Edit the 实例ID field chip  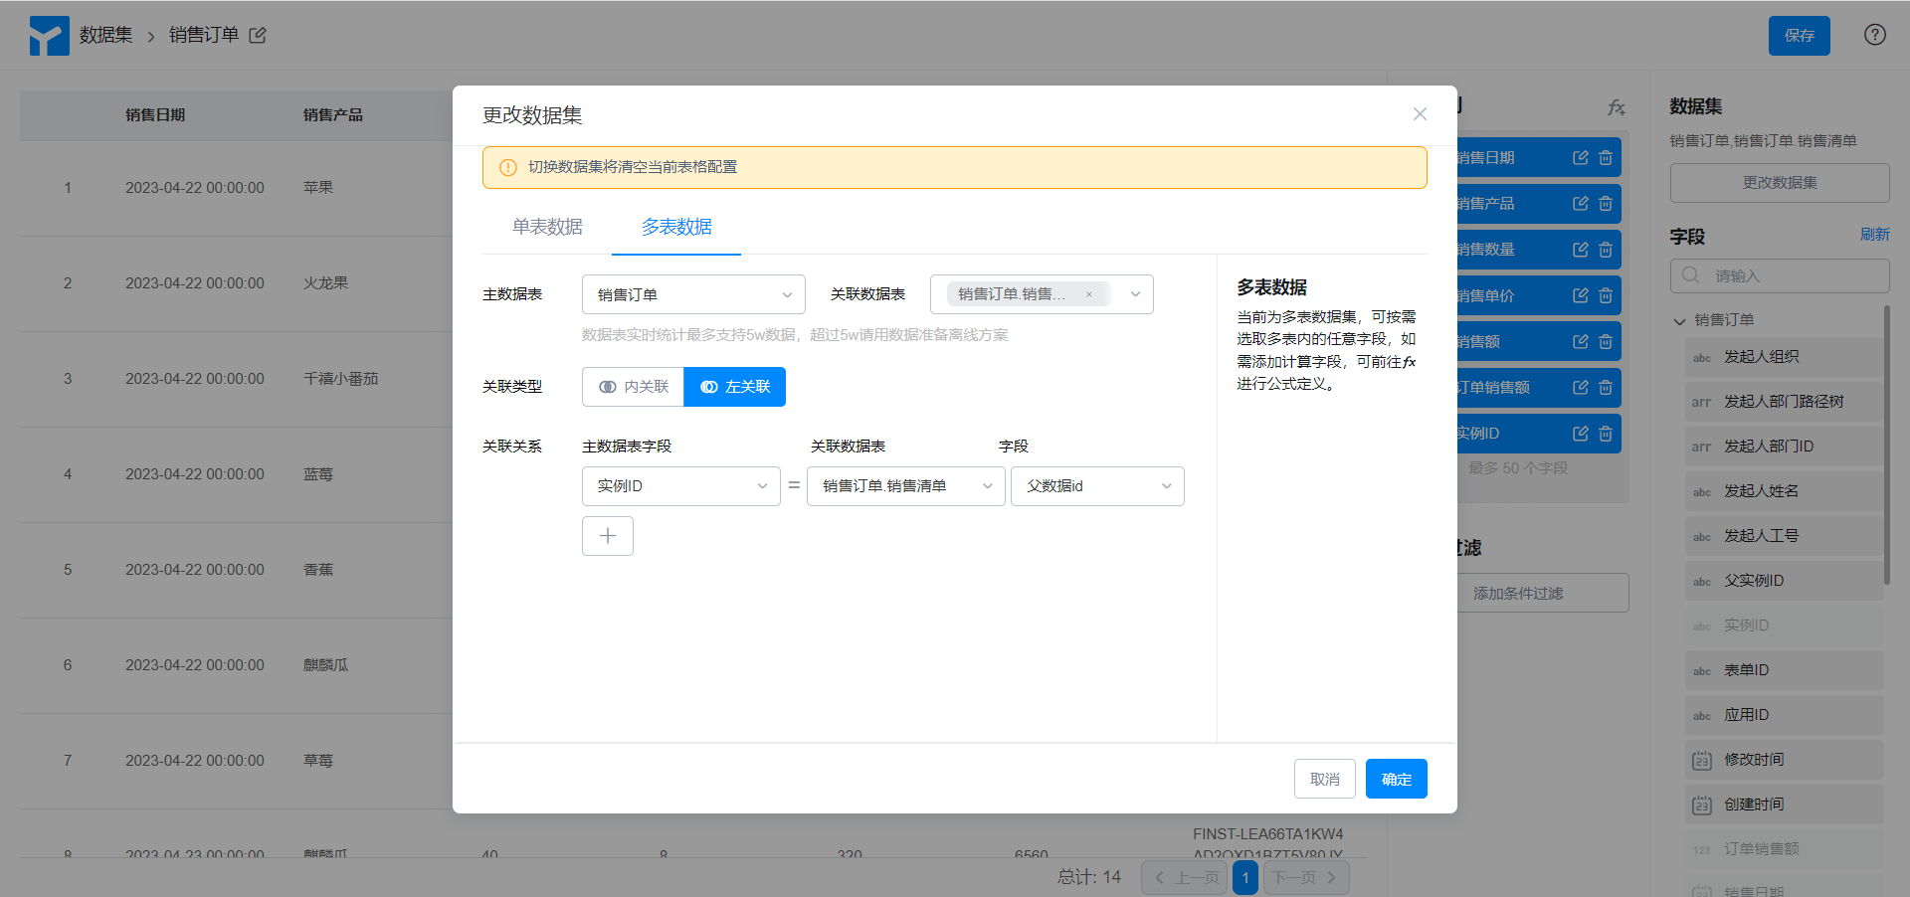coord(1580,433)
